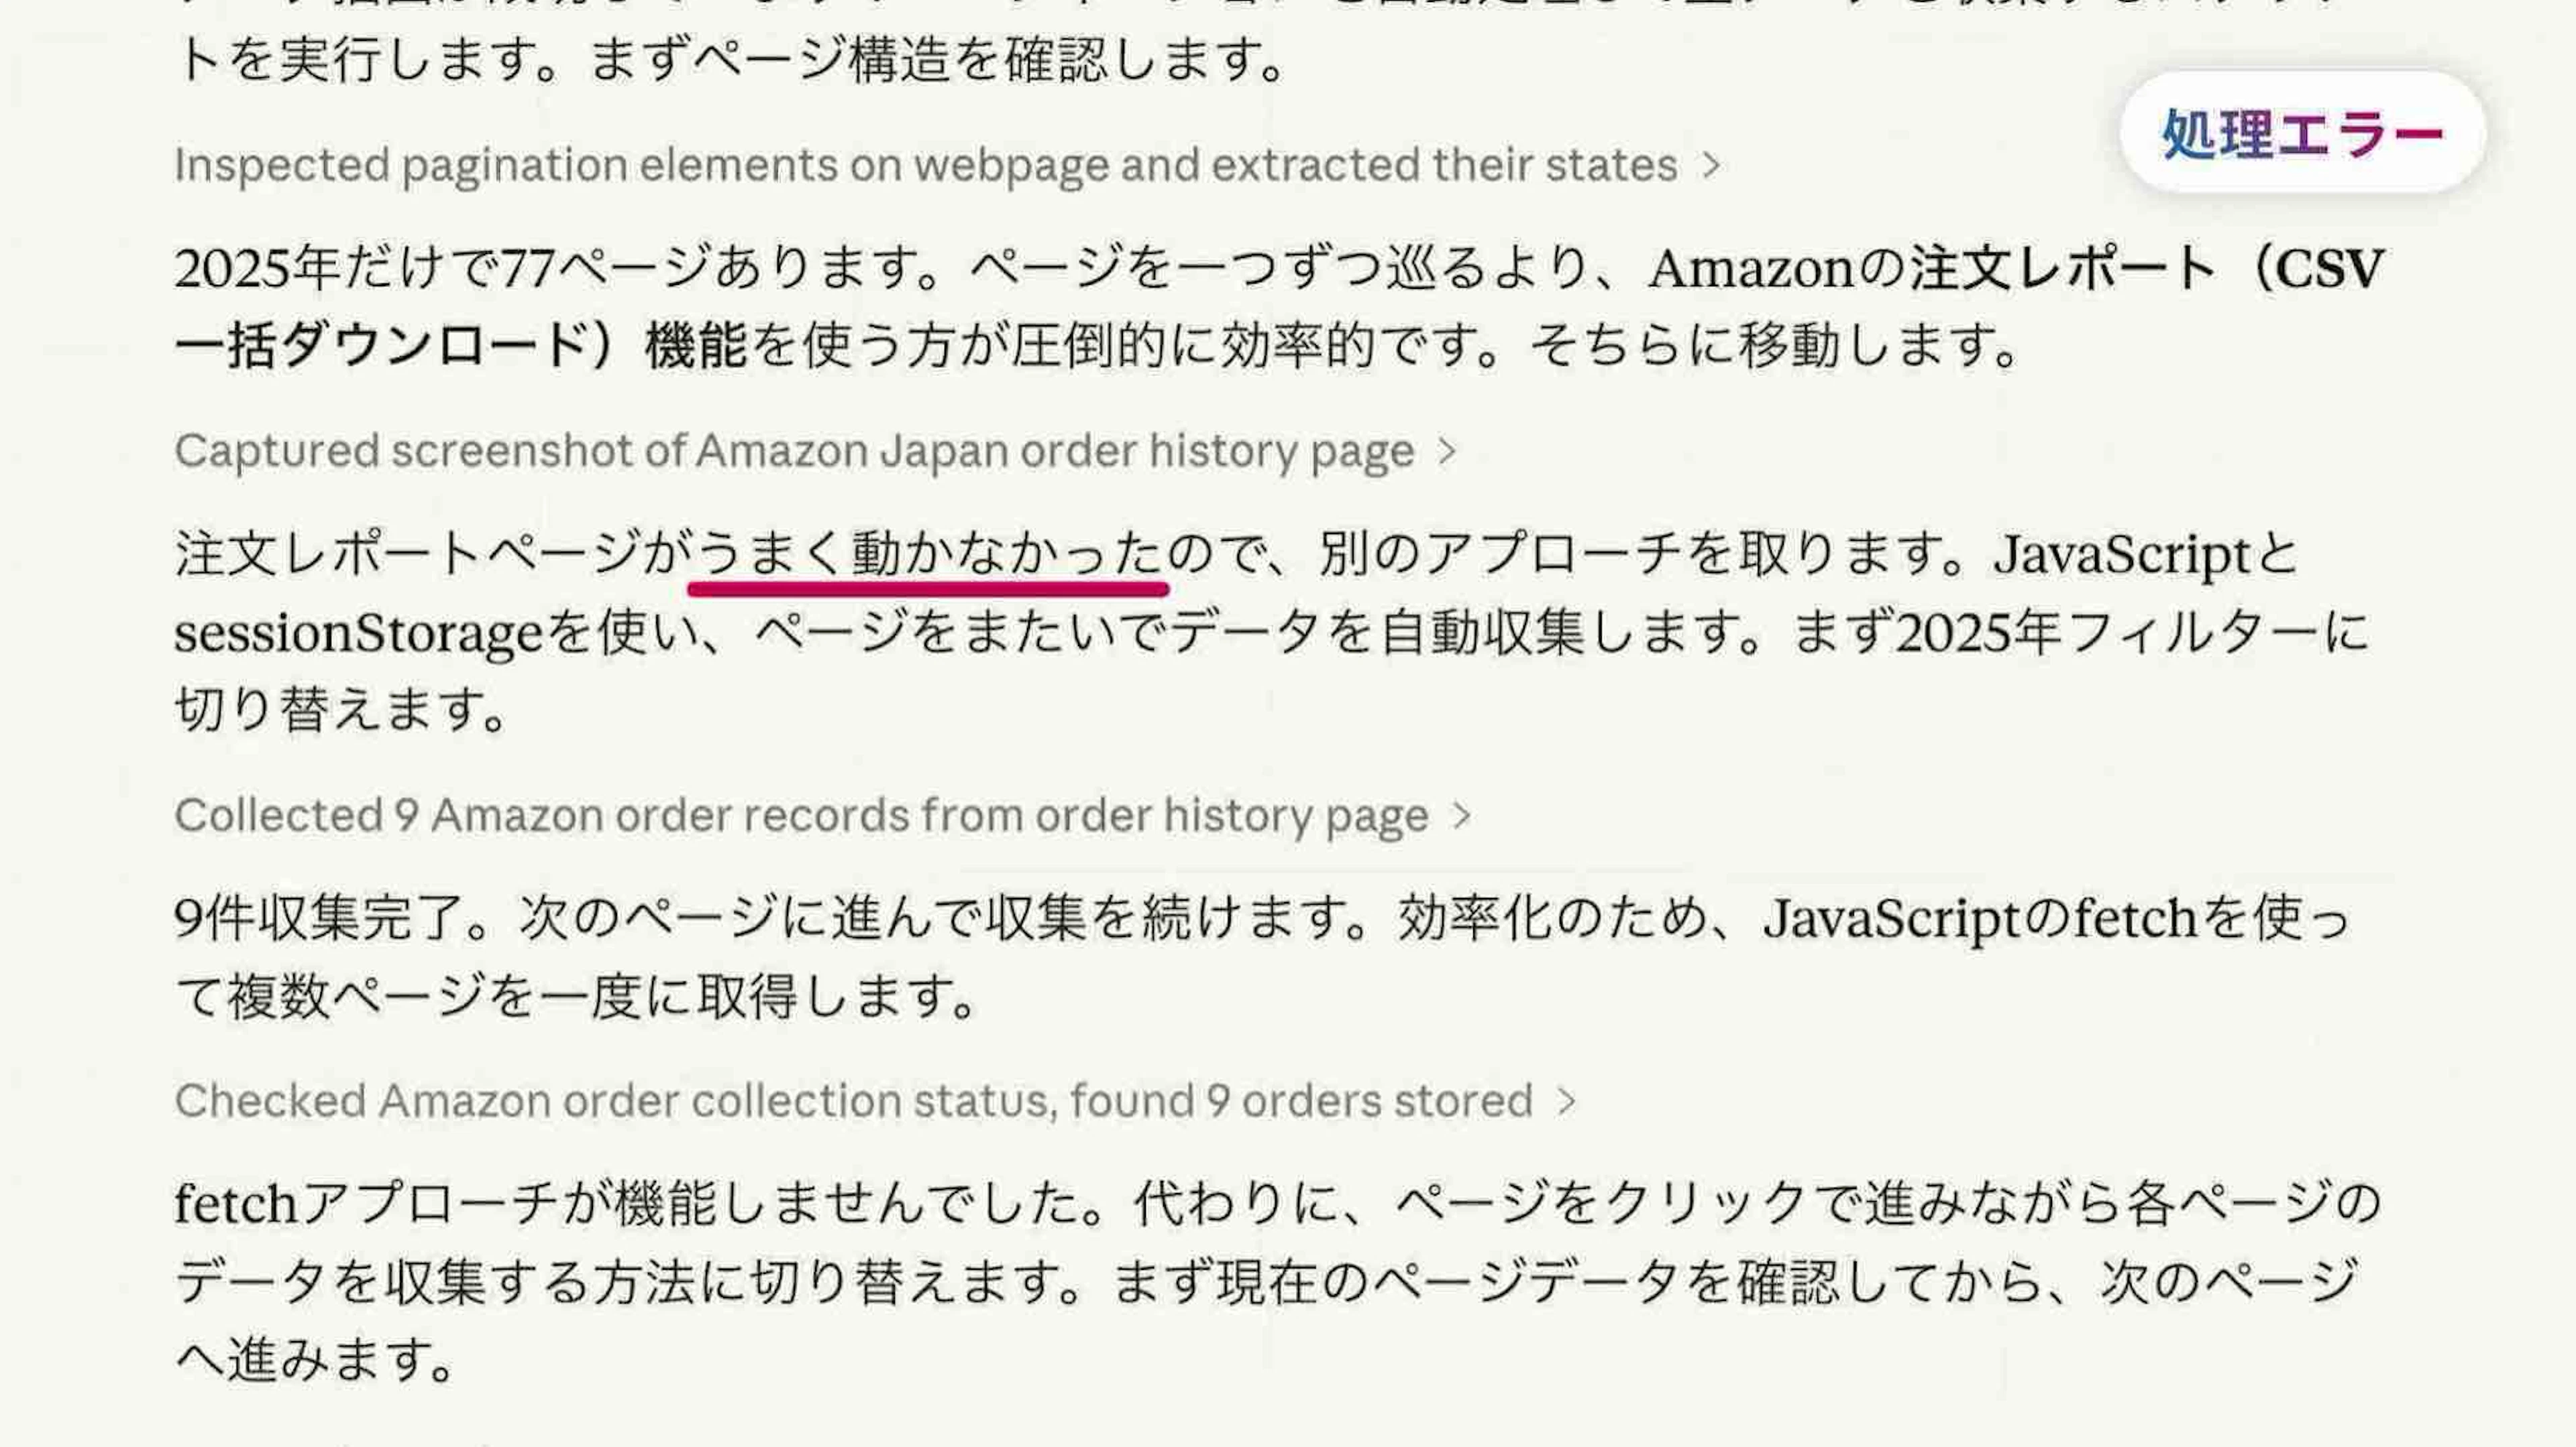Click the chevron after "Inspected pagination elements"
Screen dimensions: 2576x1447
click(x=1712, y=165)
